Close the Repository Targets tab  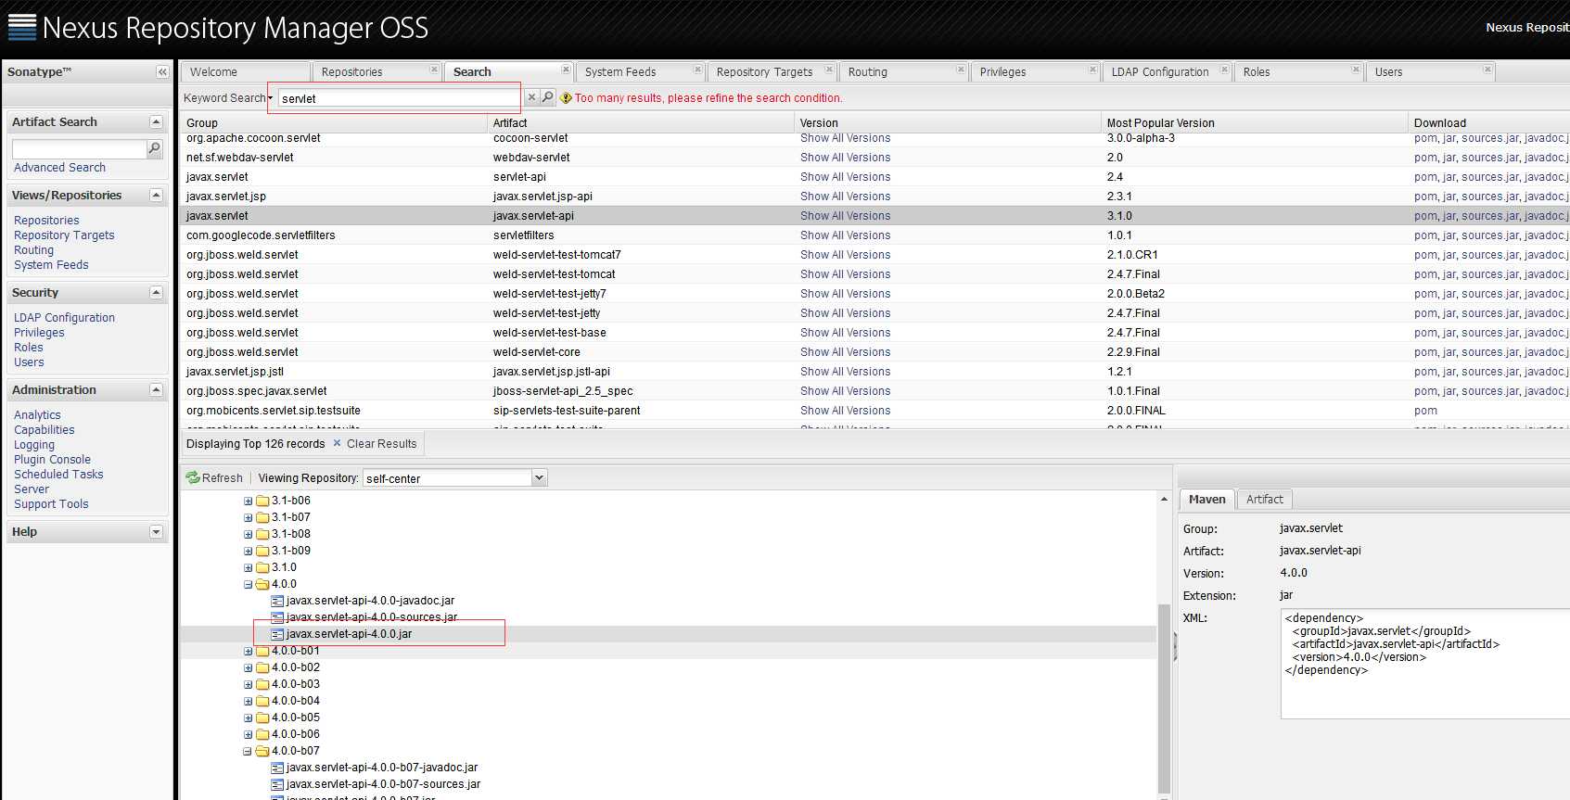click(829, 70)
